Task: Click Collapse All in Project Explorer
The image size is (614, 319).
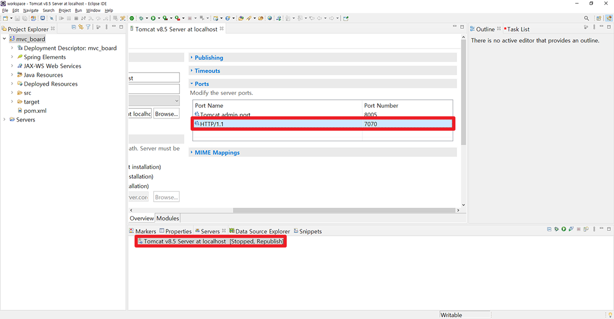Action: tap(74, 27)
